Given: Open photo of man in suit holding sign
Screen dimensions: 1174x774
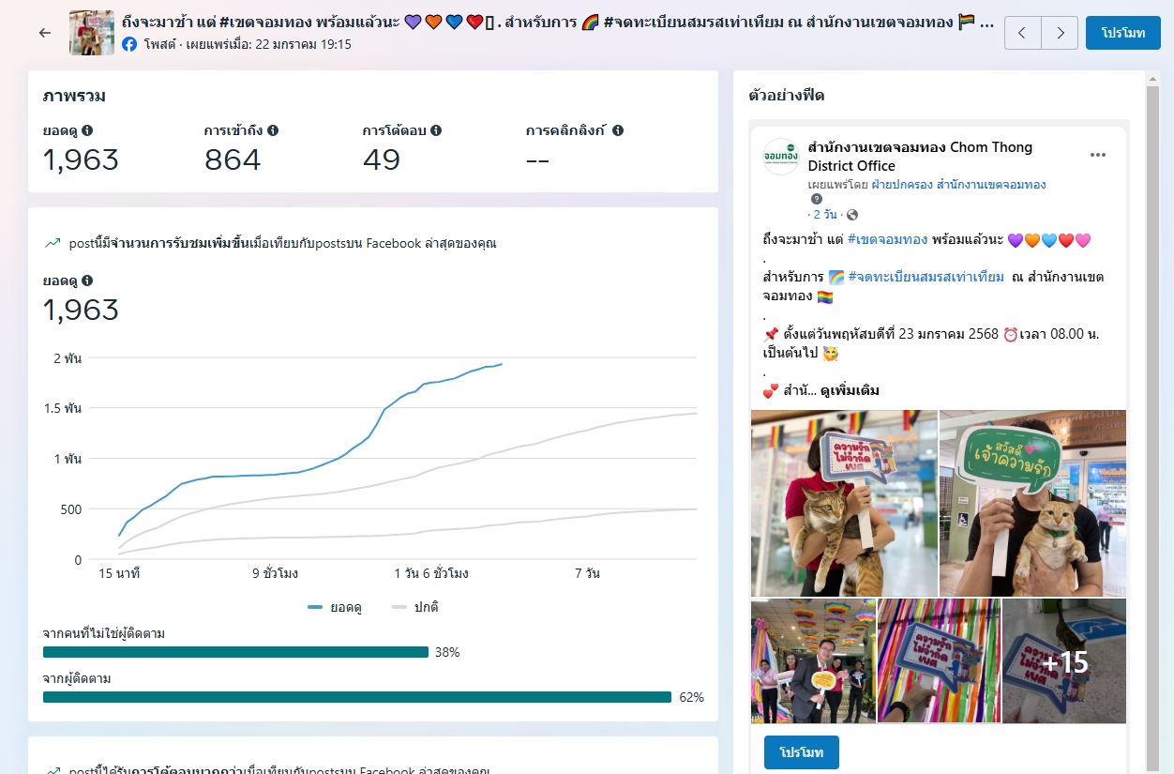Looking at the screenshot, I should click(x=813, y=660).
